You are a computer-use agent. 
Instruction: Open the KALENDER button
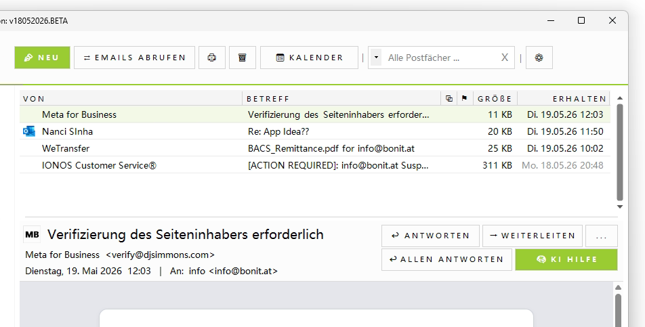(310, 58)
